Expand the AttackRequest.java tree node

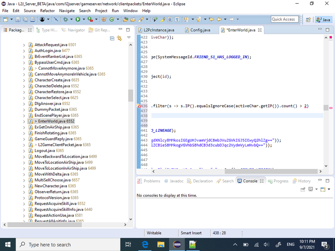click(x=24, y=45)
